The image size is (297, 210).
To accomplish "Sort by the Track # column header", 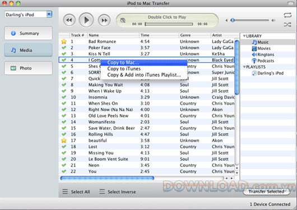I will (78, 35).
